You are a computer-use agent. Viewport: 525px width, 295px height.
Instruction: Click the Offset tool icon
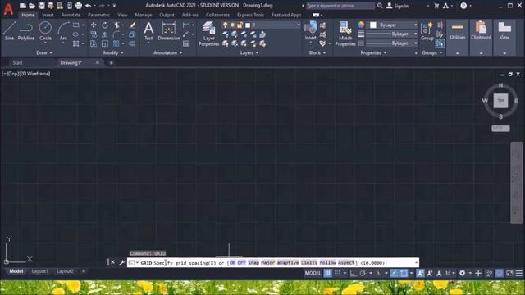click(x=132, y=43)
